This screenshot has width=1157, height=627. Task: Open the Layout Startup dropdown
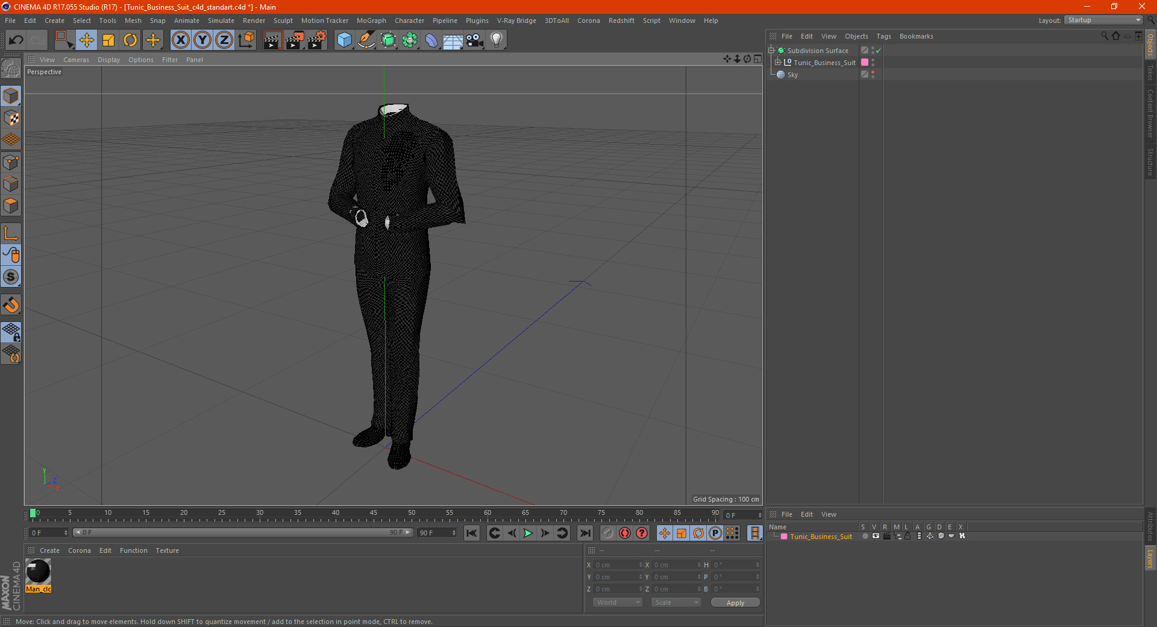pos(1103,20)
